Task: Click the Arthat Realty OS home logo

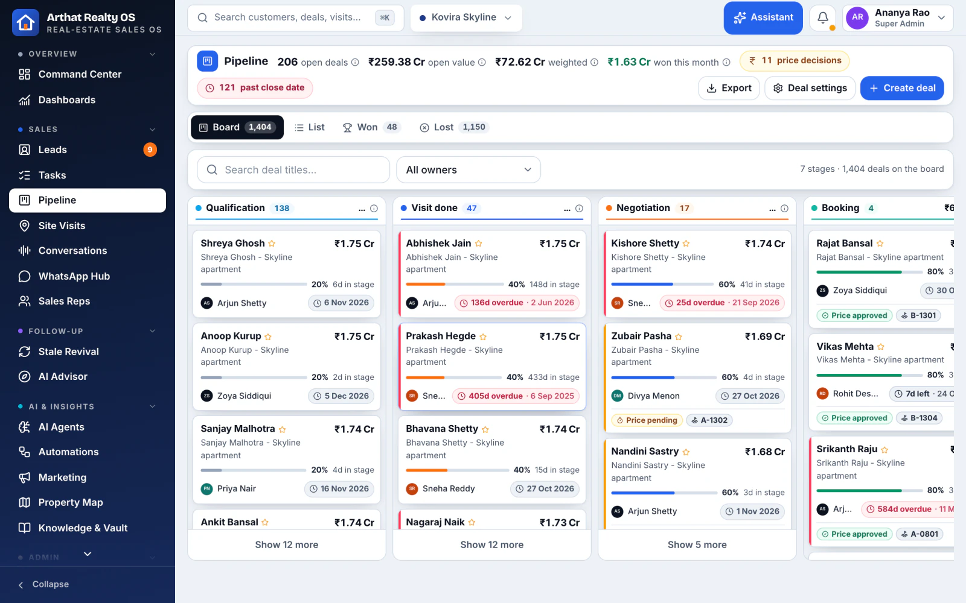Action: point(25,23)
